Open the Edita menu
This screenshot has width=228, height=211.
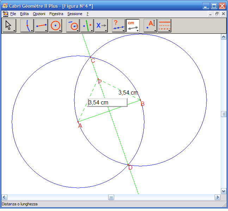[24, 14]
